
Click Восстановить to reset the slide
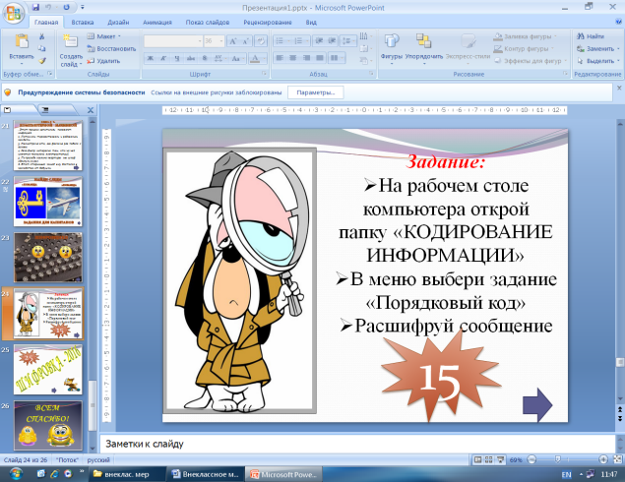pos(111,48)
